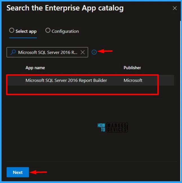Screen dimensions: 182x183
Task: Close the Enterprise App catalog pane
Action: pos(175,8)
